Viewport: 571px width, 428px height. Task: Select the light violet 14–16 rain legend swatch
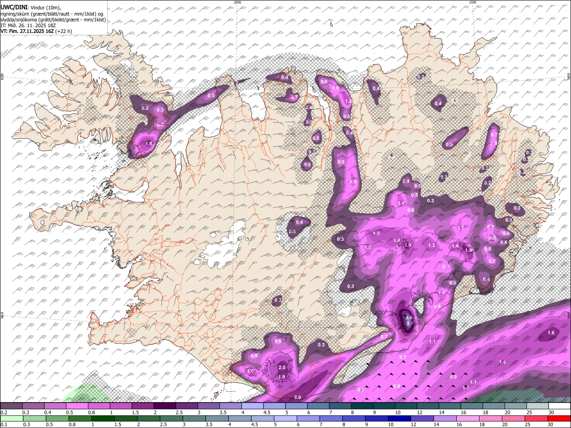444,418
